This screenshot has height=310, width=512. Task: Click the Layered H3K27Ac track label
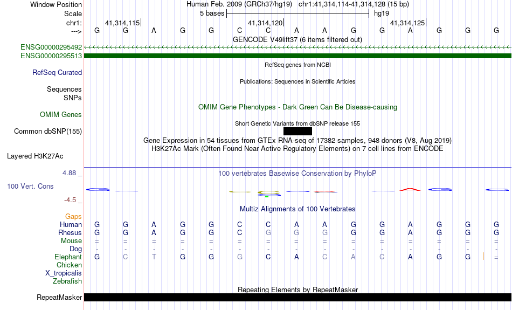click(x=35, y=156)
